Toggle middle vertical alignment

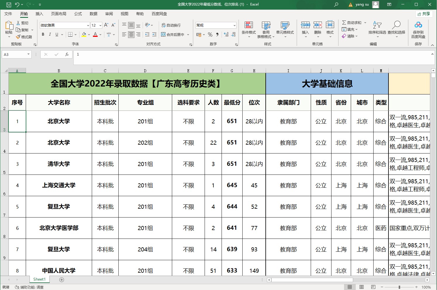point(131,25)
